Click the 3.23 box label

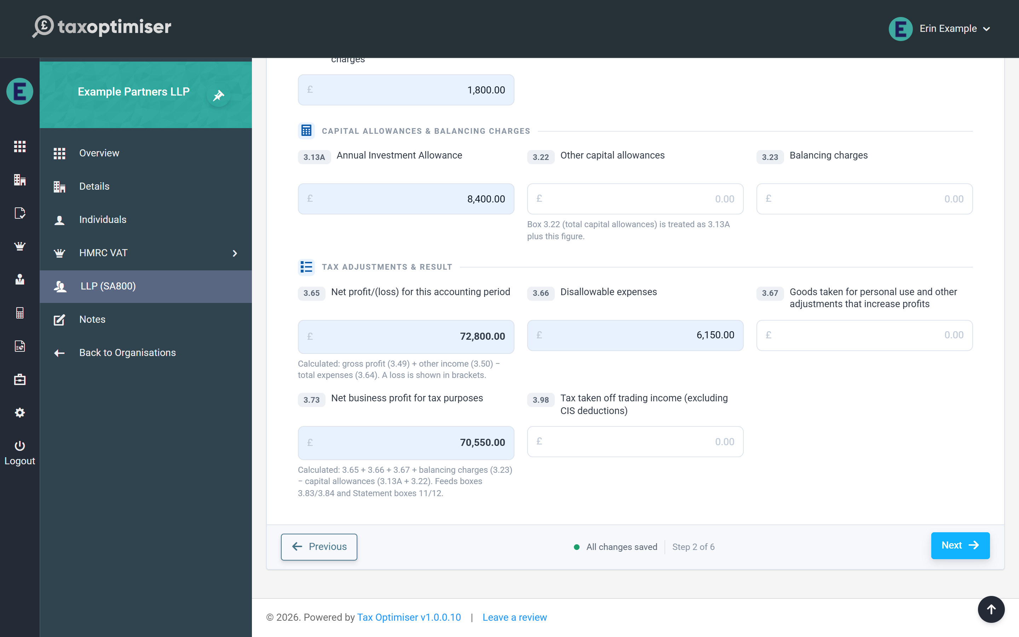pos(770,157)
